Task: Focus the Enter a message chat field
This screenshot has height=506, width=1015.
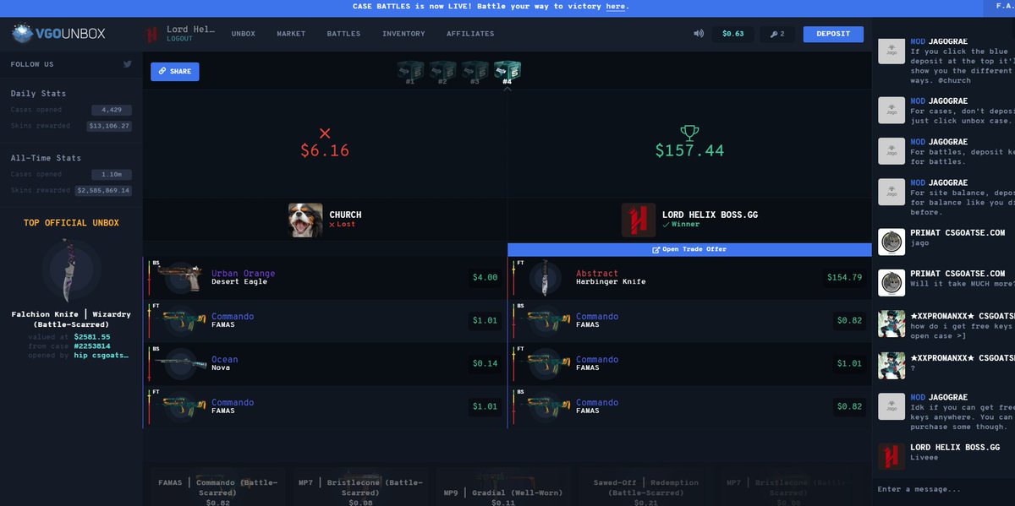Action: (943, 490)
